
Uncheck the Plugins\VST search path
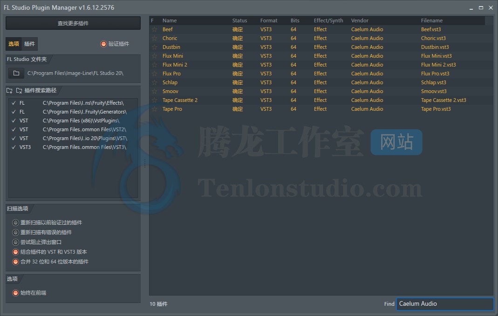14,138
